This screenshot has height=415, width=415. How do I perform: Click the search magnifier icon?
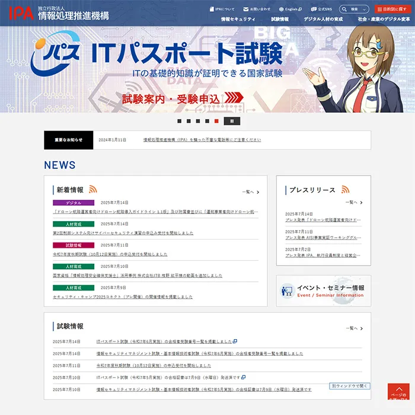tap(344, 9)
